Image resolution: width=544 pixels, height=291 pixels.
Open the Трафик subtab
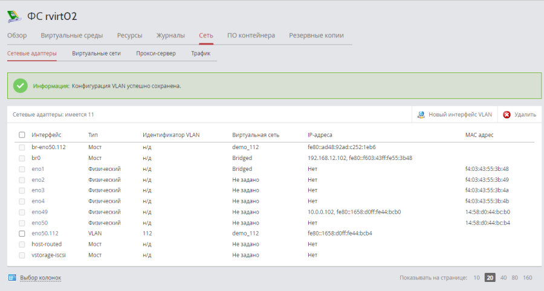(201, 54)
